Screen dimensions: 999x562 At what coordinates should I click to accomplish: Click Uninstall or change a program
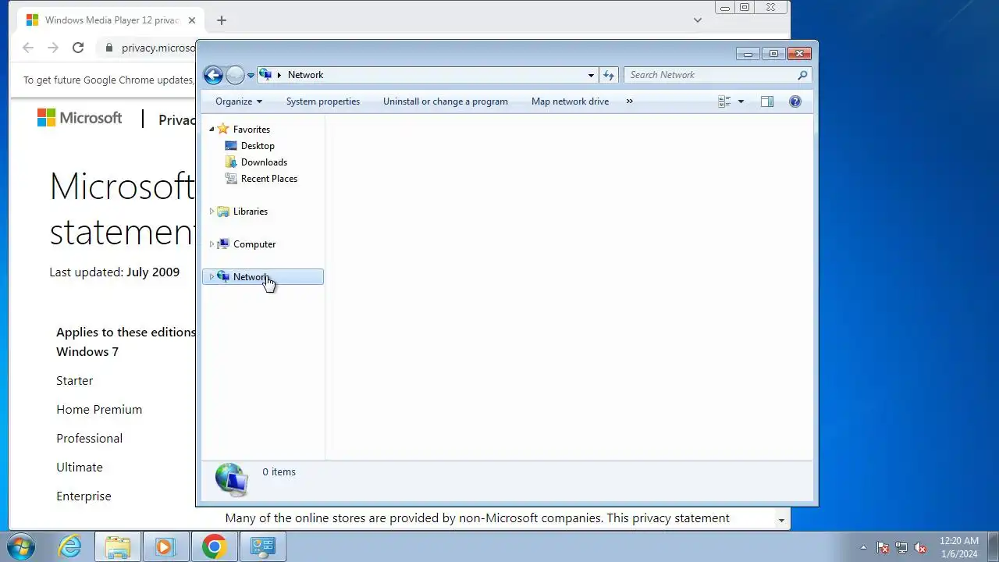click(x=446, y=101)
